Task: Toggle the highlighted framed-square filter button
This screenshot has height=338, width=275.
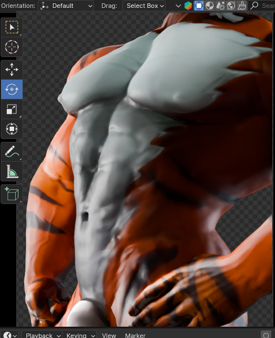Action: coord(199,6)
